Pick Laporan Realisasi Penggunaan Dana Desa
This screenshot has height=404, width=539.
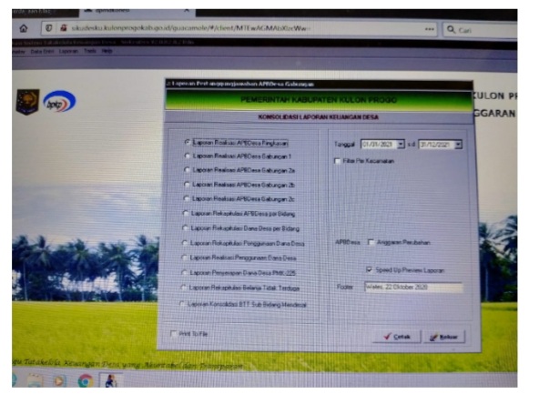[239, 258]
